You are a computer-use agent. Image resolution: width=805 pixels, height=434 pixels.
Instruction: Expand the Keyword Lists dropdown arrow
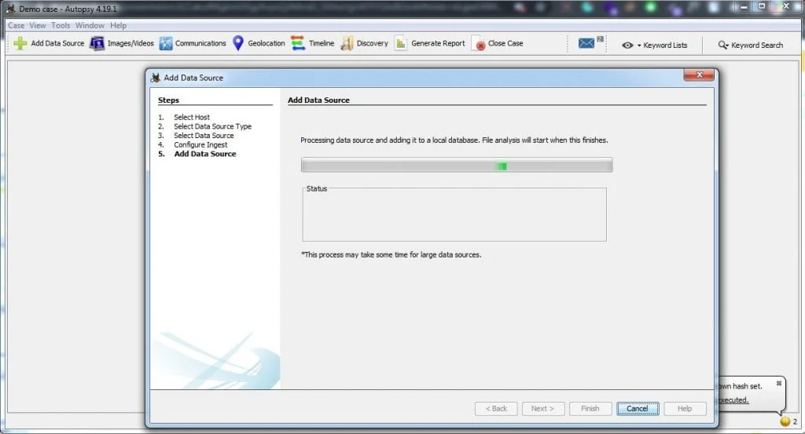(639, 46)
